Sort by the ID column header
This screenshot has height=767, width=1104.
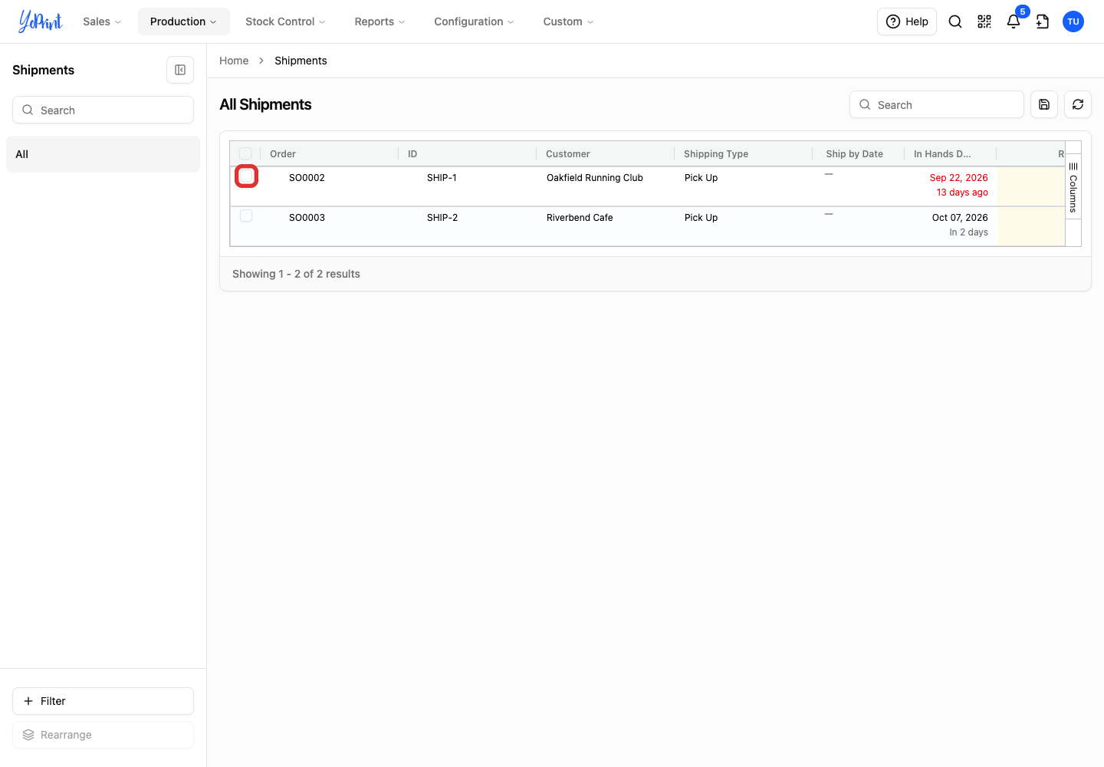412,153
